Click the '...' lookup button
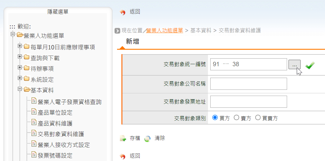 (294, 65)
